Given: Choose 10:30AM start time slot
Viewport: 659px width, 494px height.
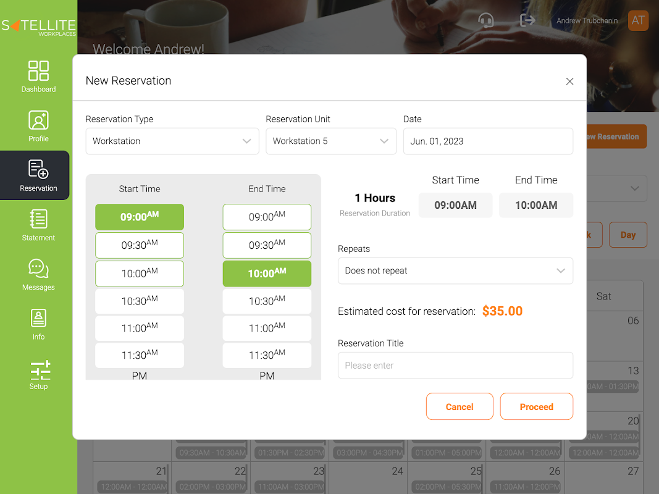Looking at the screenshot, I should (x=140, y=301).
